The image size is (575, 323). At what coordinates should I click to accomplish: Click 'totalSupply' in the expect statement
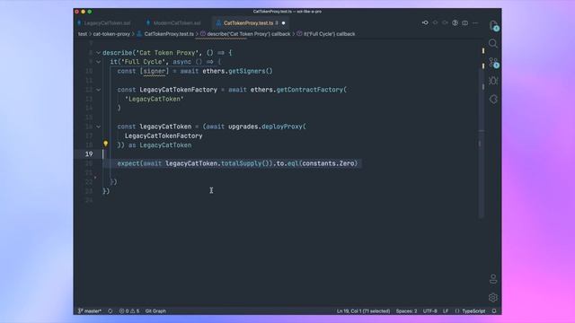pyautogui.click(x=242, y=163)
